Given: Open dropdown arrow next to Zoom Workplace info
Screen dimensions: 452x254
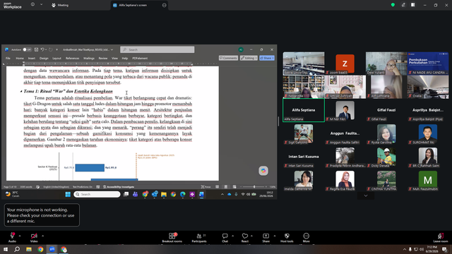Looking at the screenshot, I should [x=41, y=5].
